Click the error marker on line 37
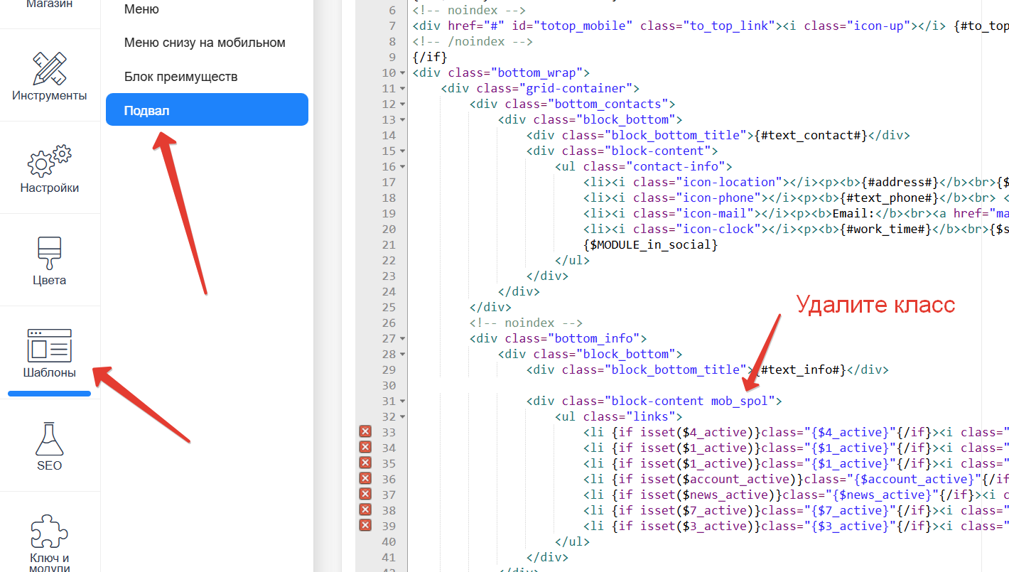This screenshot has height=572, width=1009. pyautogui.click(x=365, y=495)
